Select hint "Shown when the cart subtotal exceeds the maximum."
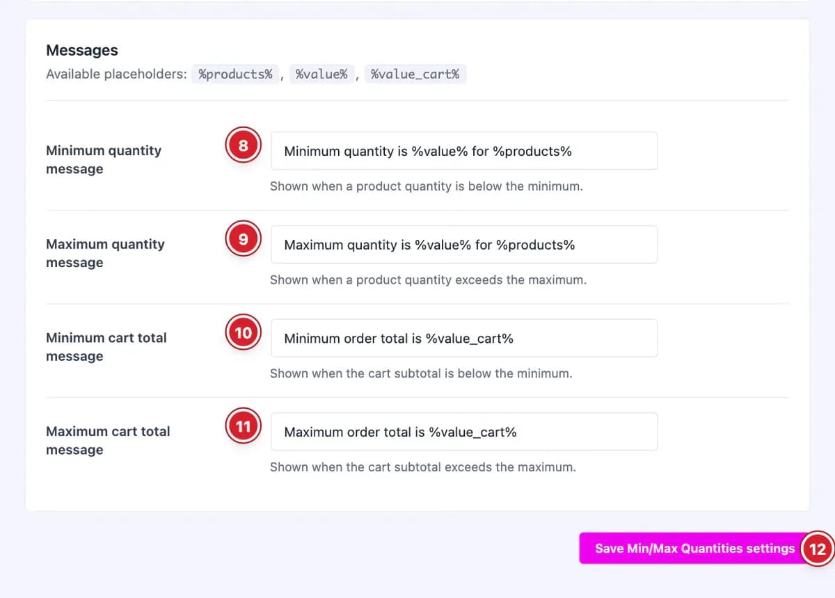Screen dimensions: 835x598 423,467
